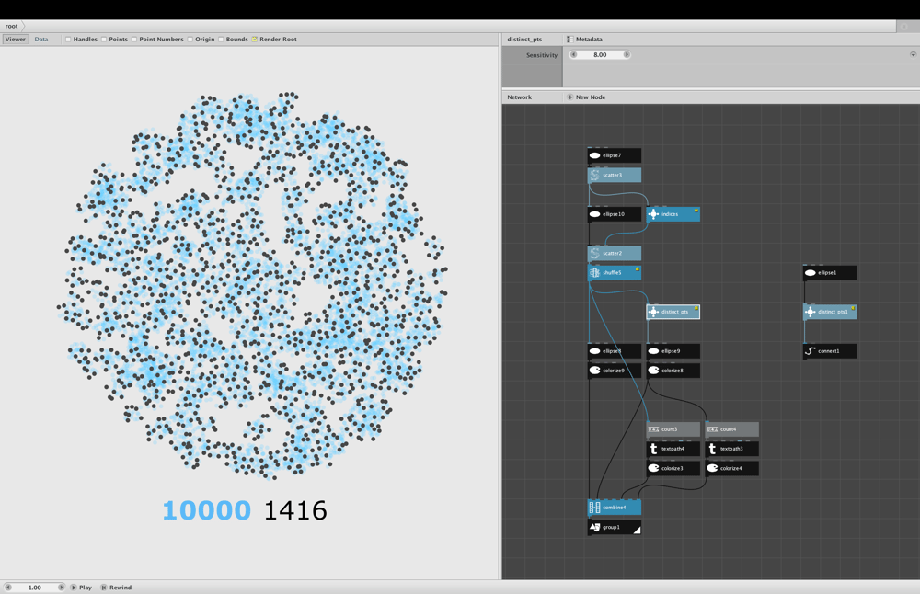Viewport: 920px width, 594px height.
Task: Click the count3 node icon
Action: [x=653, y=429]
